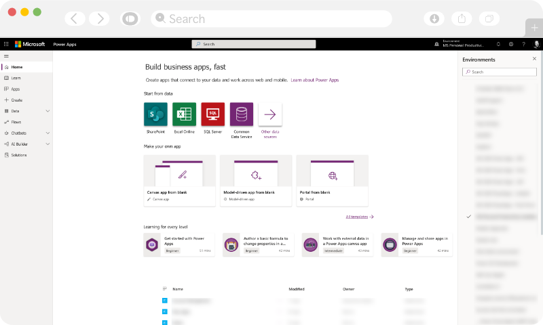The width and height of the screenshot is (543, 325).
Task: Open the help question mark icon
Action: click(523, 44)
